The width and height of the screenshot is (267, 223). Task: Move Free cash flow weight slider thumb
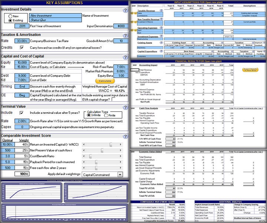[x=96, y=168]
